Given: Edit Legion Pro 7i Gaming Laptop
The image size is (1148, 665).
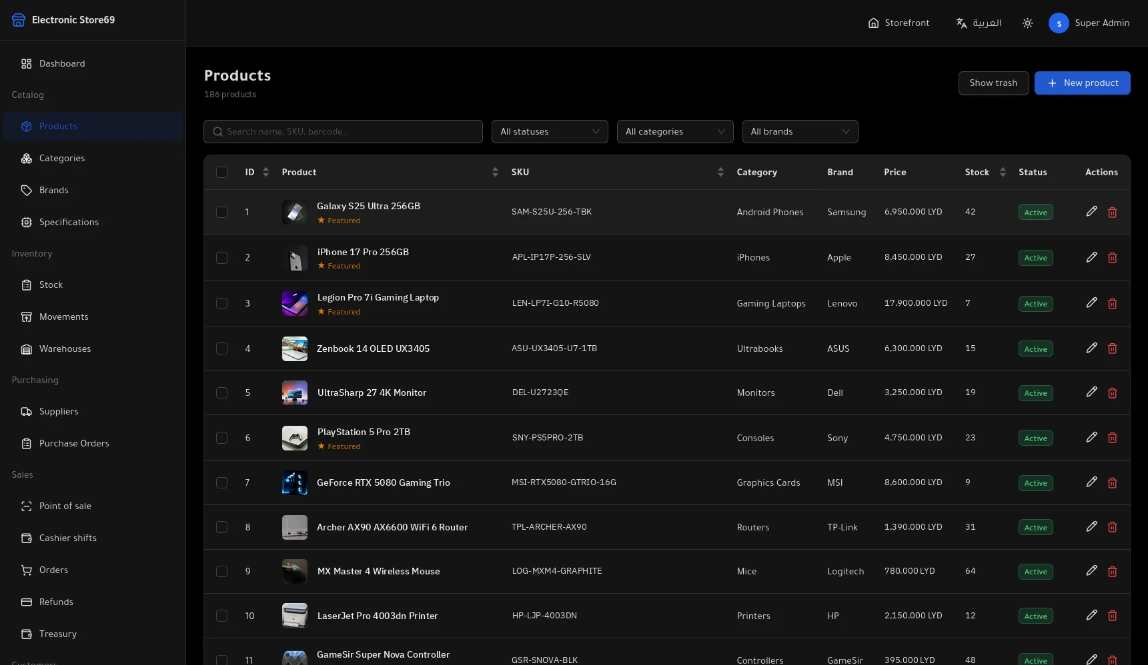Looking at the screenshot, I should 1091,303.
